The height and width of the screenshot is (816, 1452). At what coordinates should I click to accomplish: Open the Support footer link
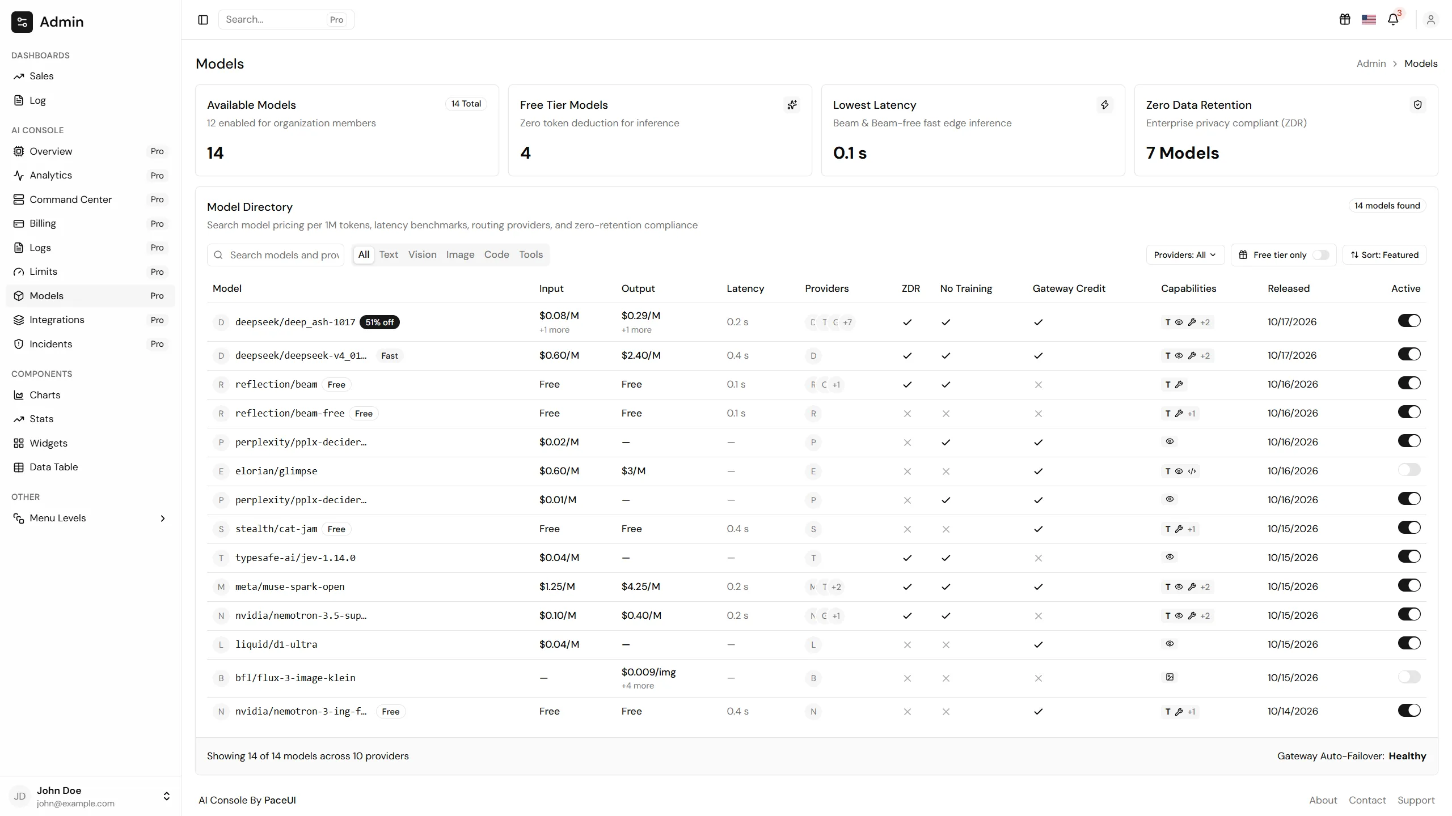coord(1416,800)
